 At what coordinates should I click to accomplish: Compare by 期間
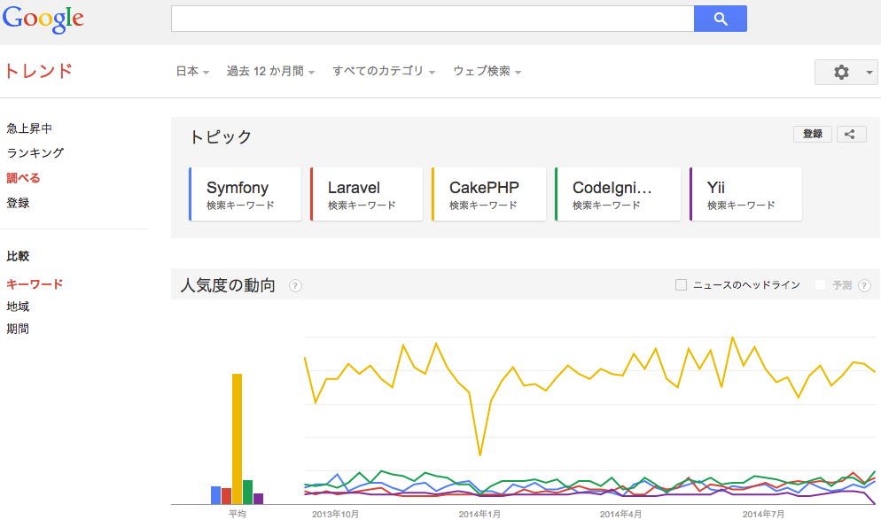pos(18,329)
